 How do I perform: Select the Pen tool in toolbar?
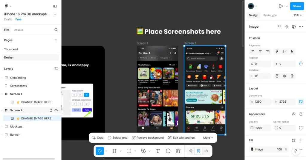coord(143,151)
